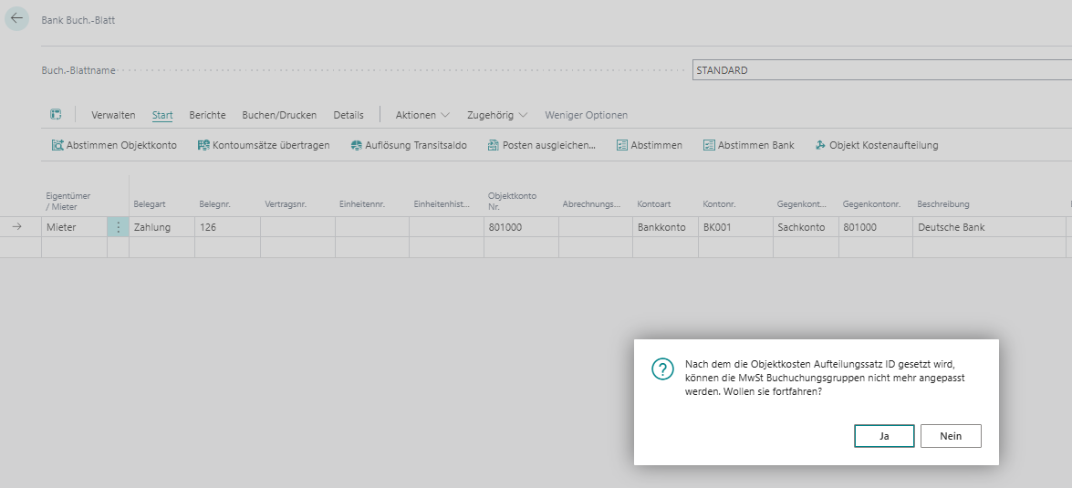The height and width of the screenshot is (488, 1072).
Task: Expand the Aktionen dropdown menu
Action: [422, 115]
